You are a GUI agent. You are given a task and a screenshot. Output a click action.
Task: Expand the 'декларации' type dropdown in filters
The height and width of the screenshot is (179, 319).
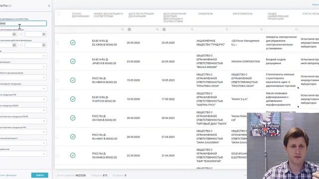23,67
